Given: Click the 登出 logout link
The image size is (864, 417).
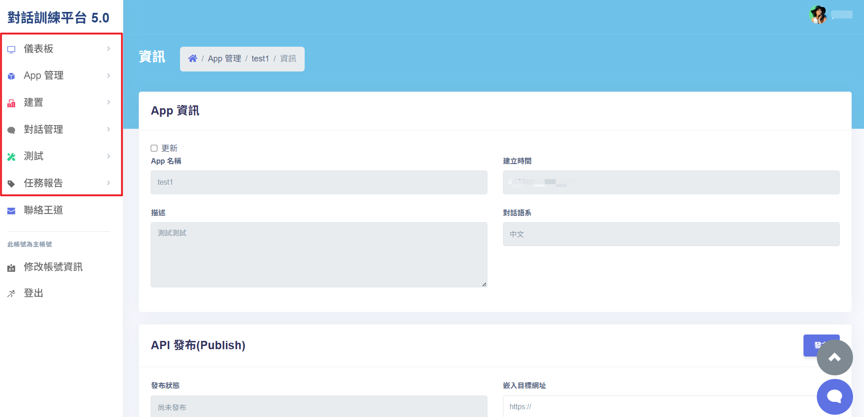Looking at the screenshot, I should tap(33, 293).
